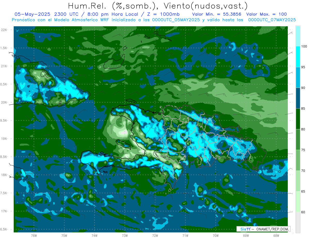Click the '20N' latitude label

[4, 102]
